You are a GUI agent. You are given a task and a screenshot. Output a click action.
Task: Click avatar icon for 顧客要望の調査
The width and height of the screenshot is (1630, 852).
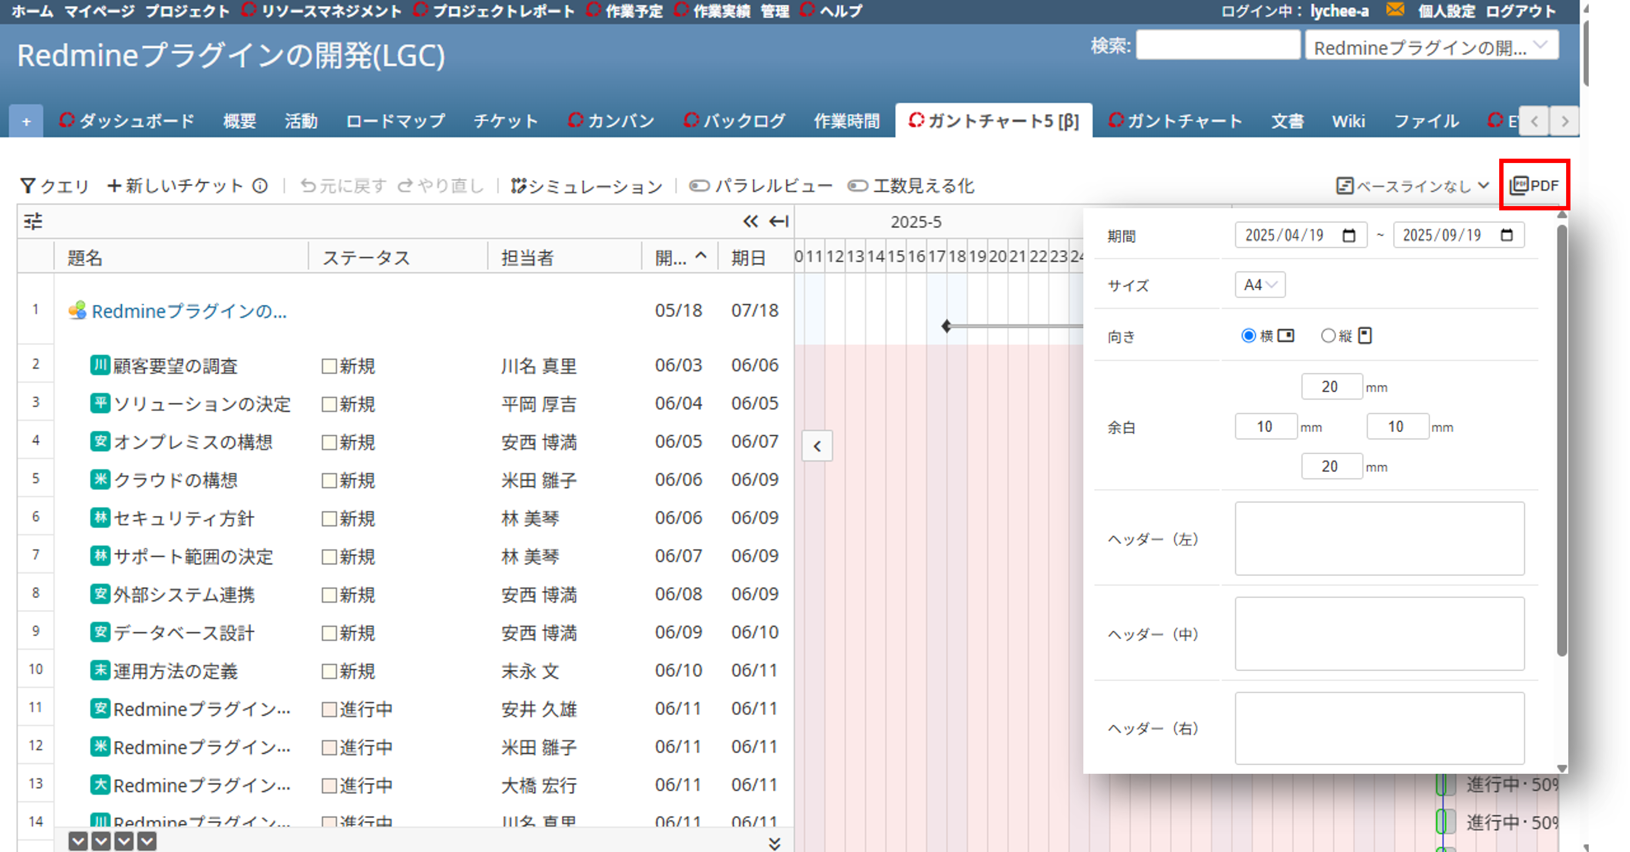coord(100,365)
